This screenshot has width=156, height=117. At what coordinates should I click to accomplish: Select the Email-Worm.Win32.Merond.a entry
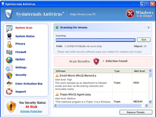(83, 83)
